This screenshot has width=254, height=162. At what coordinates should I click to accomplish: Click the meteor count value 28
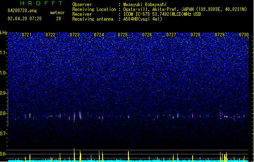click(59, 19)
